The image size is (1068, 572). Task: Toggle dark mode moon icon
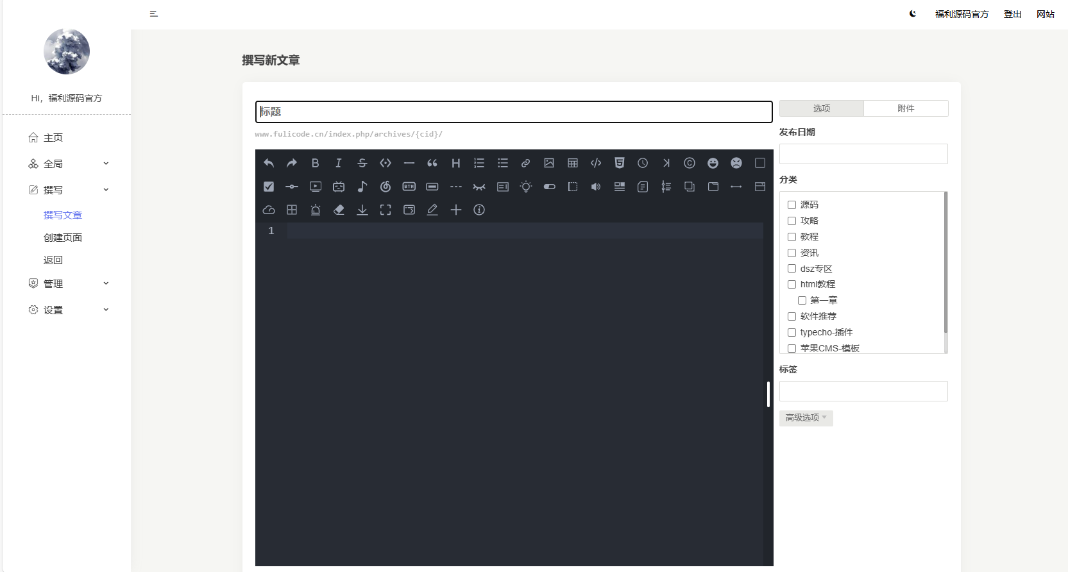tap(913, 13)
